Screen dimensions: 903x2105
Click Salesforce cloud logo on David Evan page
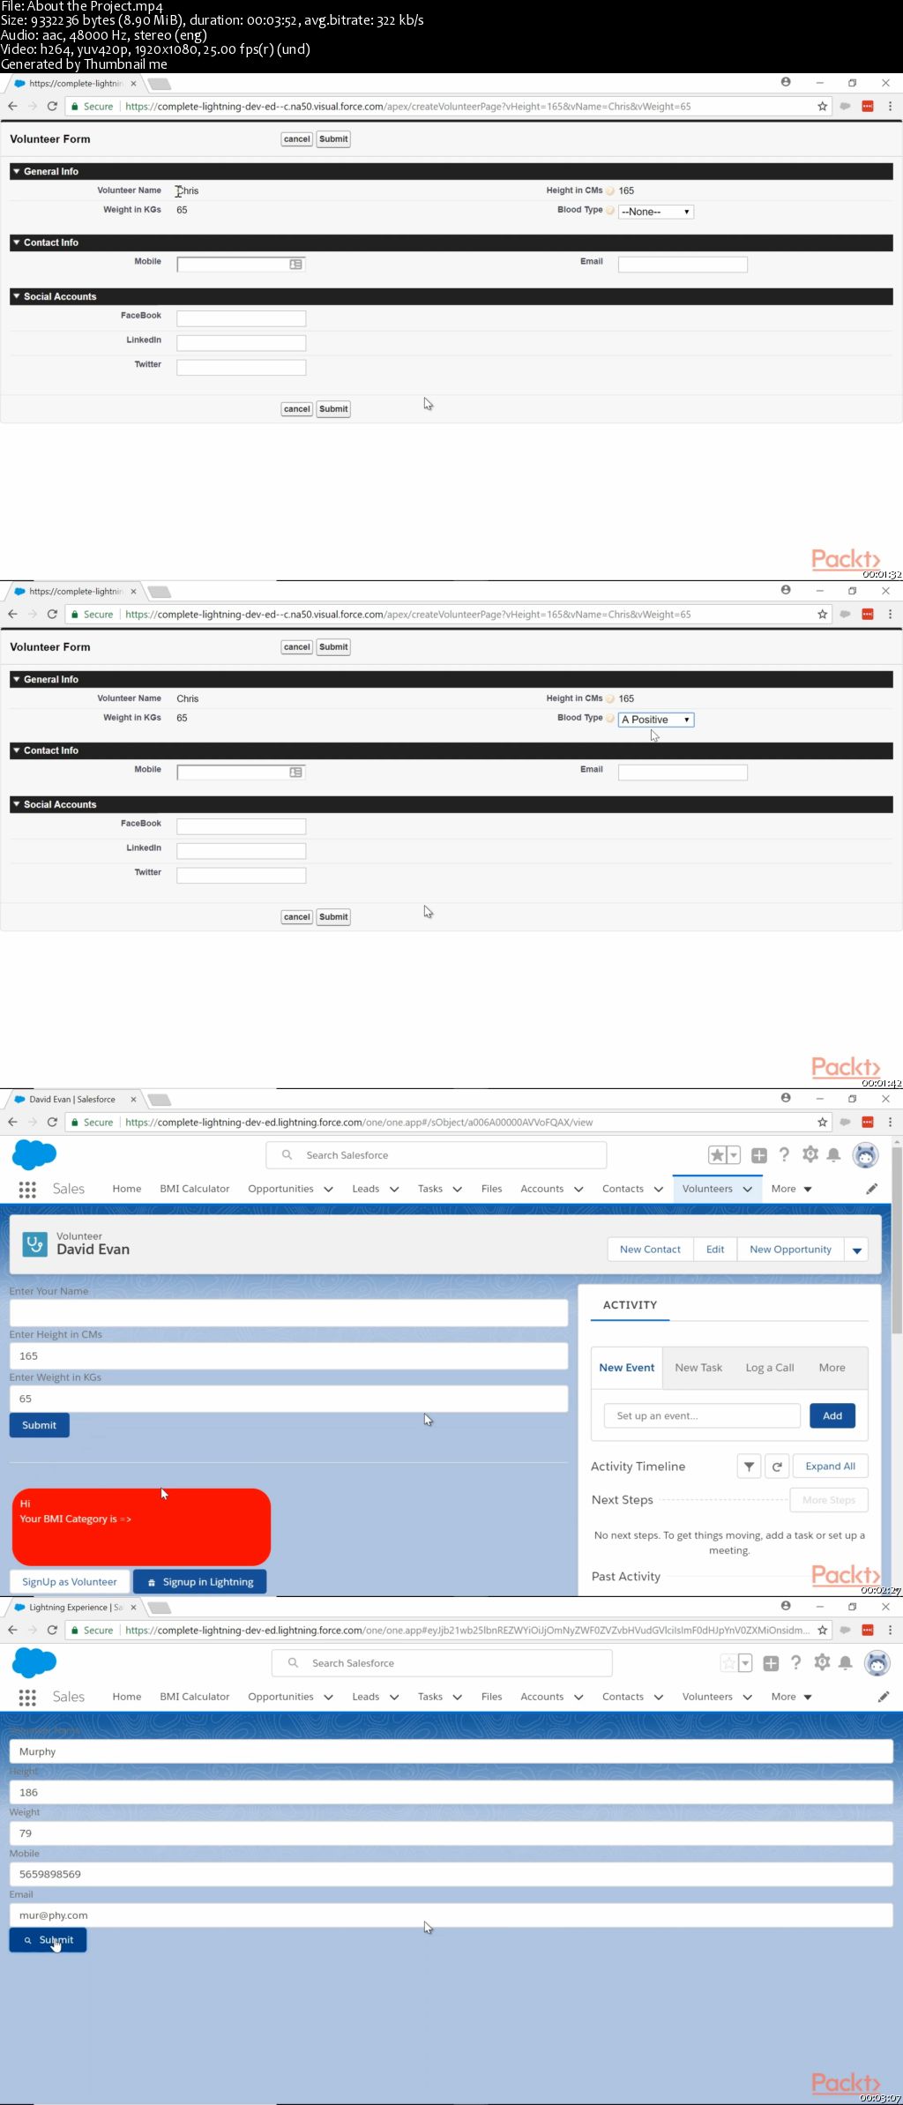pos(34,1154)
